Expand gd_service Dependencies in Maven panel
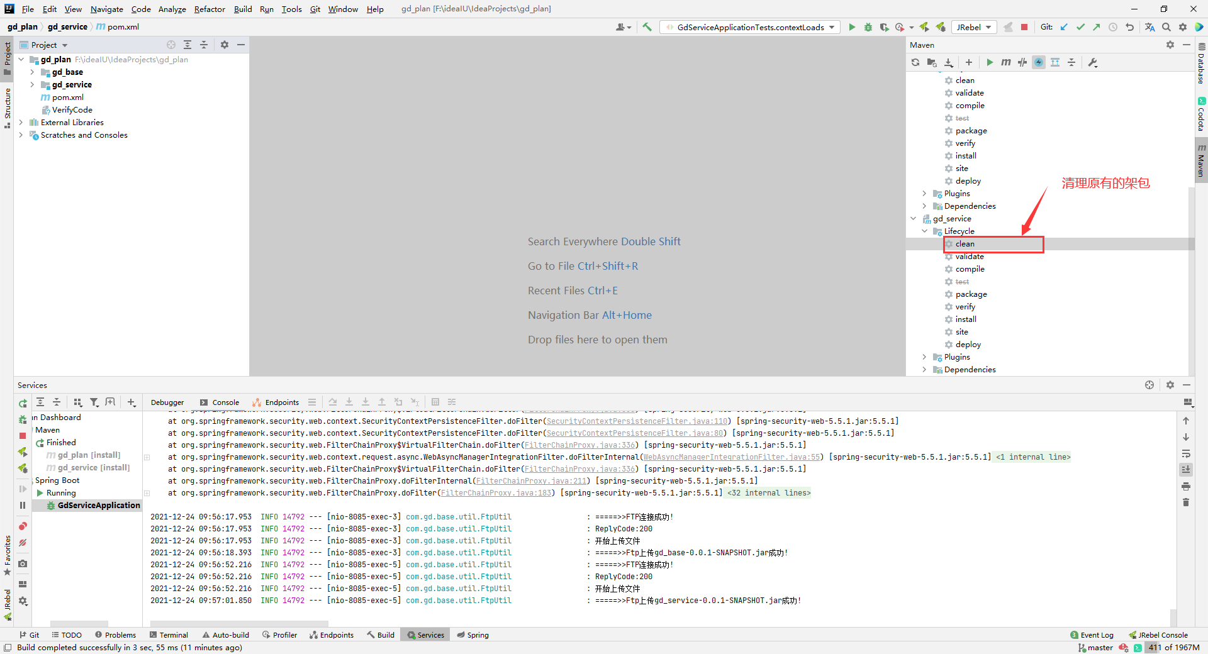The image size is (1208, 654). point(924,369)
